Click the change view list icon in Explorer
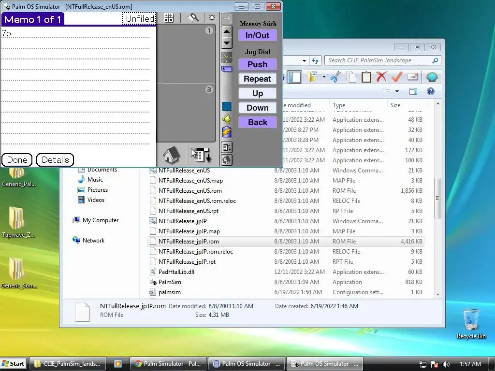 point(386,91)
